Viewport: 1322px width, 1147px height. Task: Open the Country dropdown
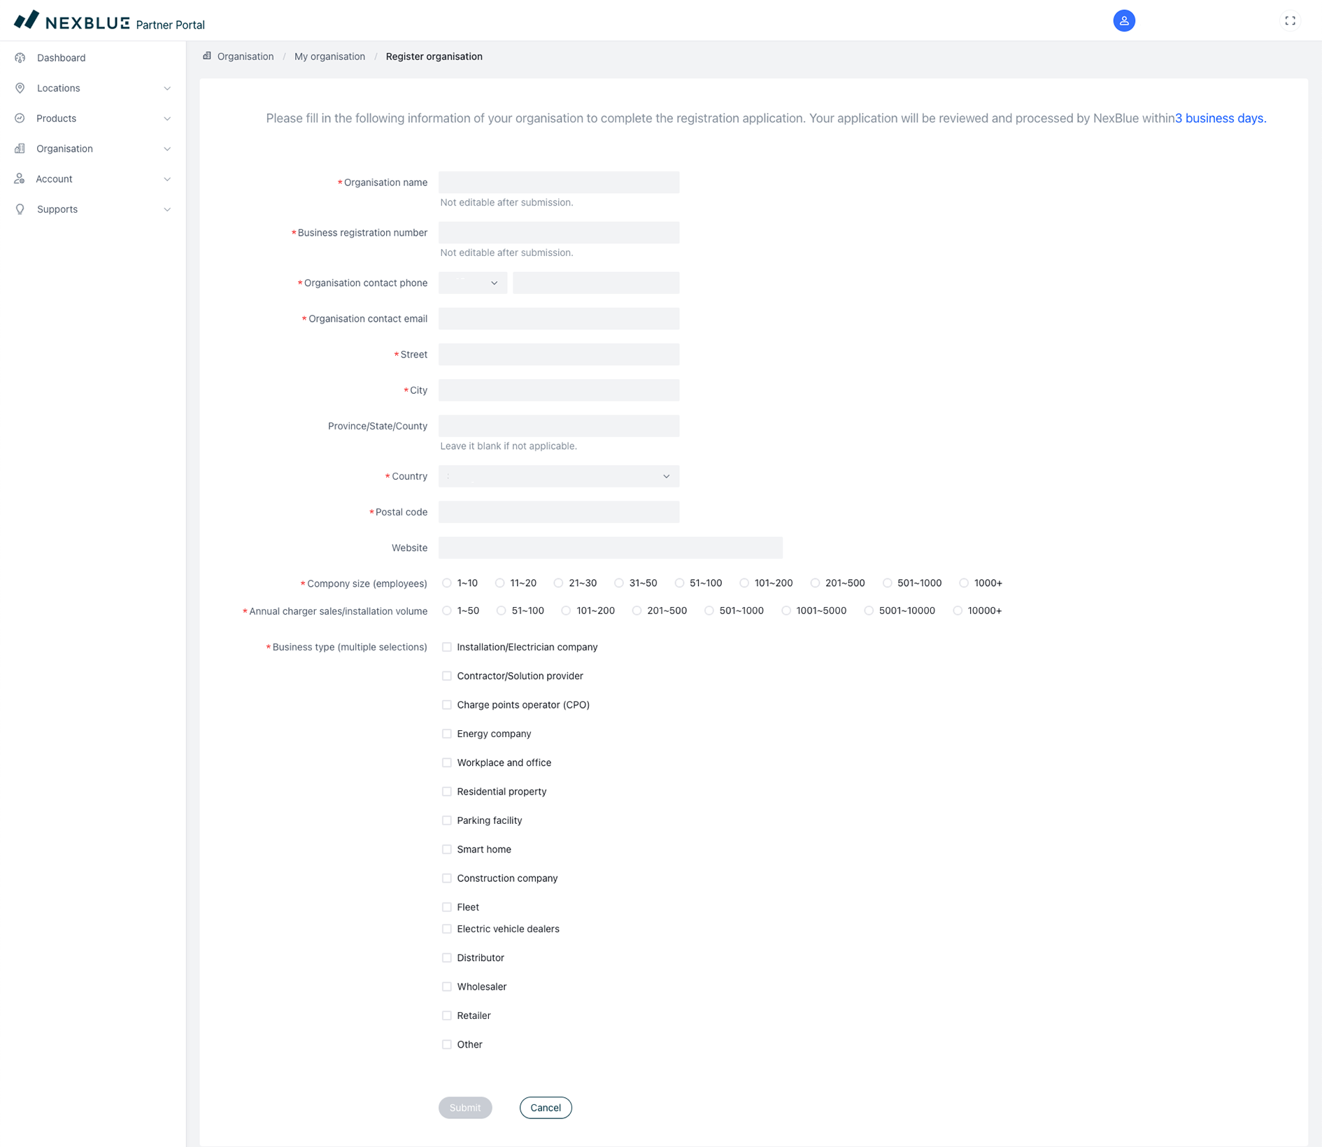[558, 476]
